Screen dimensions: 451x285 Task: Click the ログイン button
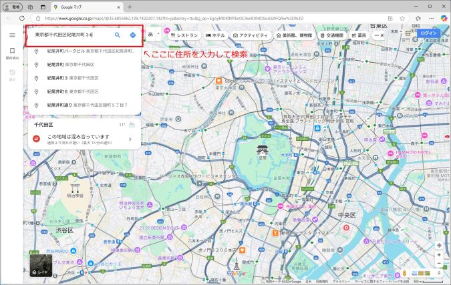click(x=428, y=33)
